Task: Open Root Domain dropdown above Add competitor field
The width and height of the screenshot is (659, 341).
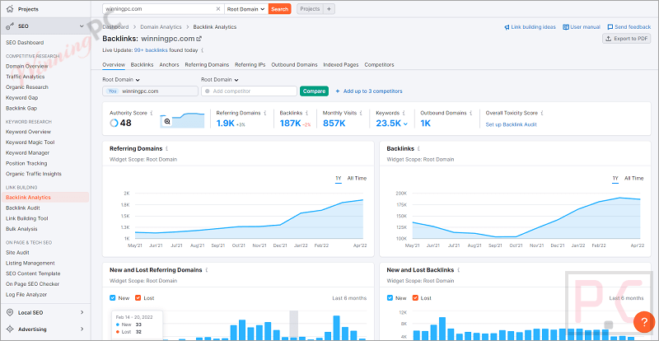Action: point(220,79)
